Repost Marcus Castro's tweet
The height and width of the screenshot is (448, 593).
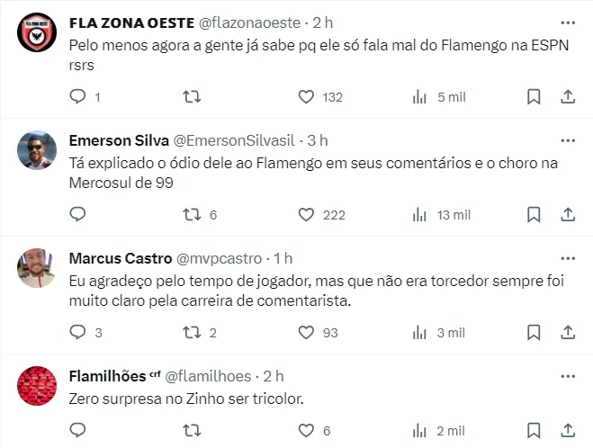[191, 332]
